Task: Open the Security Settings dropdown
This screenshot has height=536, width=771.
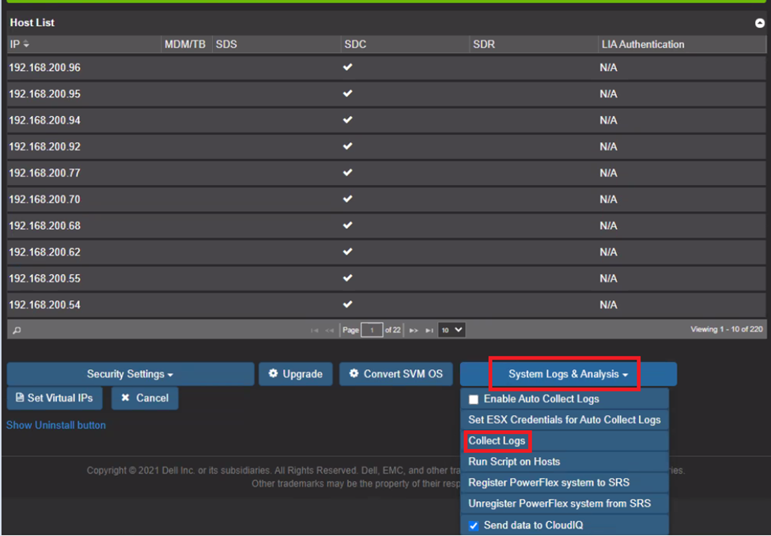Action: click(130, 374)
